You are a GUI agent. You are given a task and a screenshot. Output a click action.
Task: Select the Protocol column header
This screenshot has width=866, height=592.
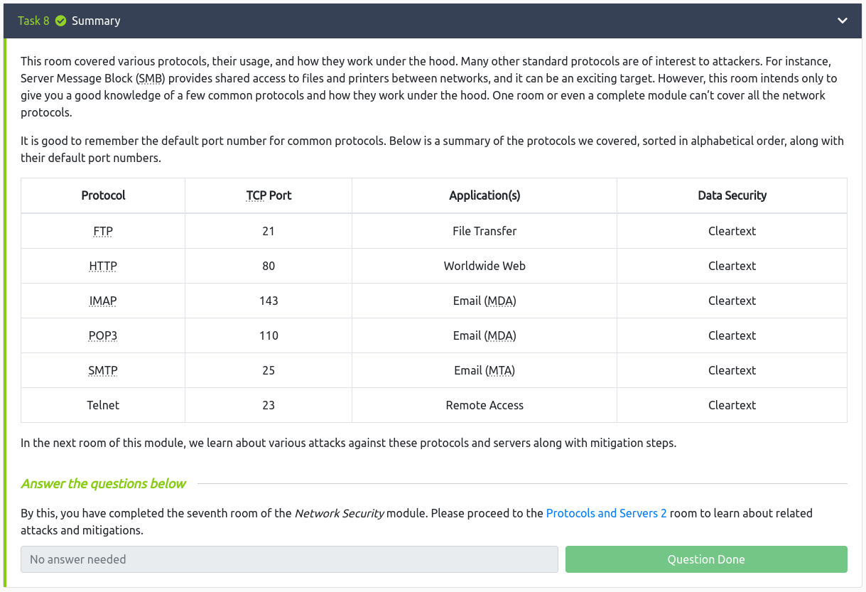click(x=103, y=195)
